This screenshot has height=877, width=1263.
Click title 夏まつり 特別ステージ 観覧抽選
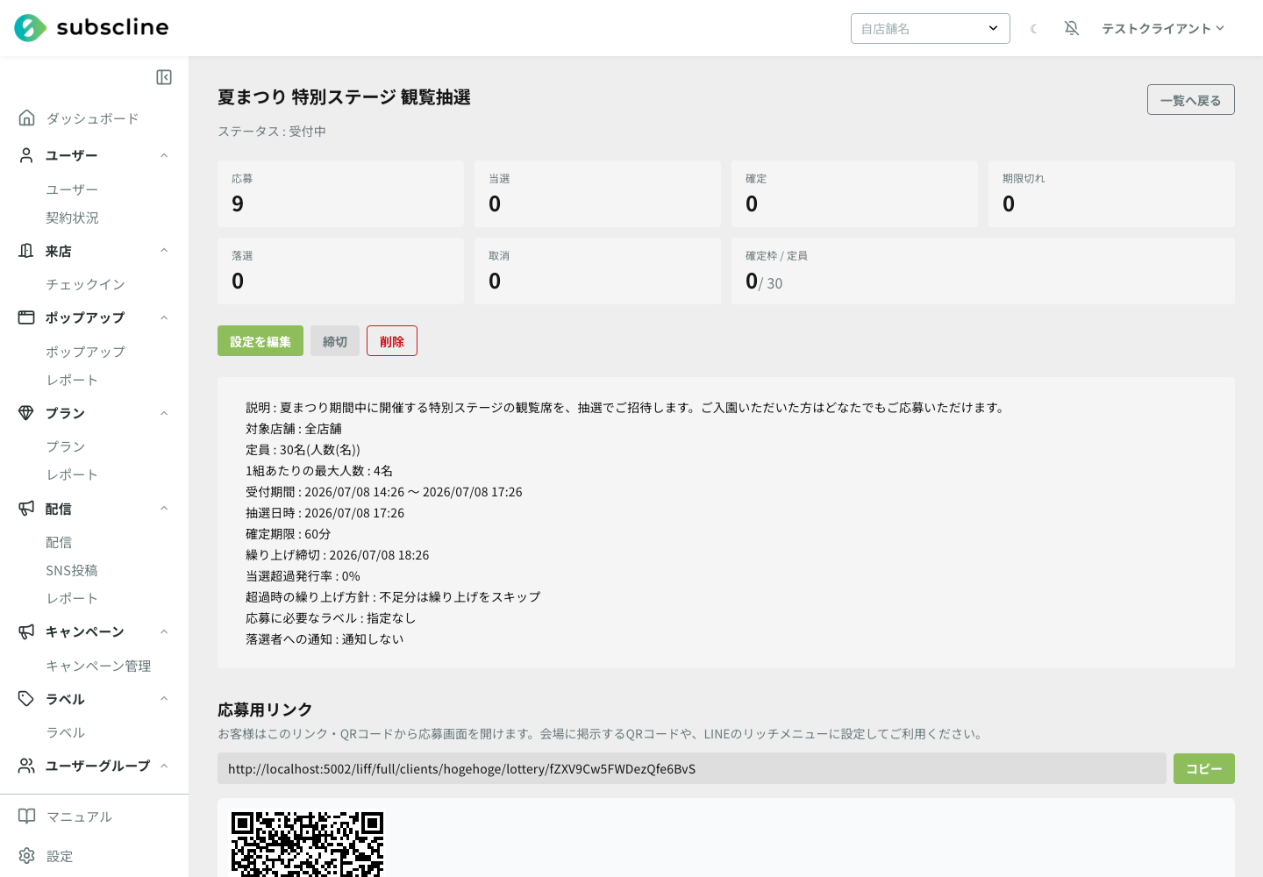344,97
